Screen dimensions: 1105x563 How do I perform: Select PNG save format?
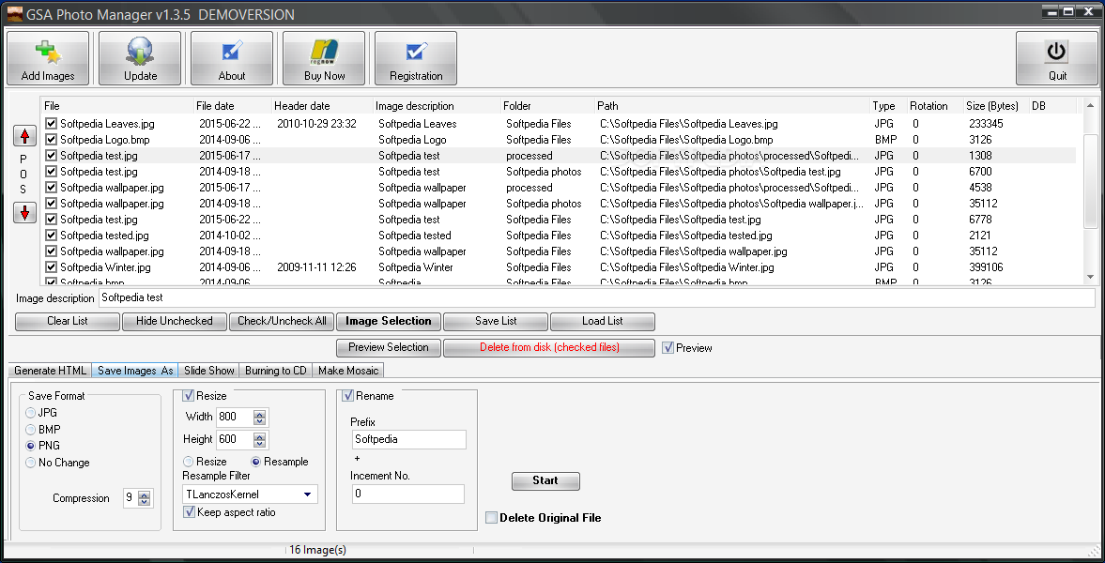(x=30, y=446)
